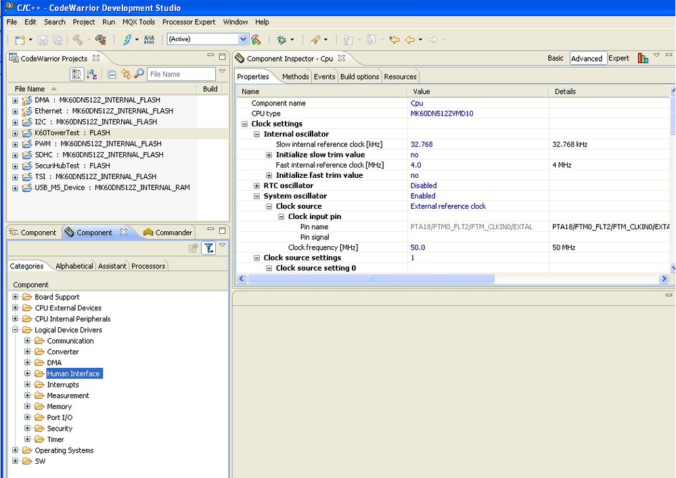The height and width of the screenshot is (478, 676).
Task: Expand the Human Interface folder
Action: pos(28,373)
